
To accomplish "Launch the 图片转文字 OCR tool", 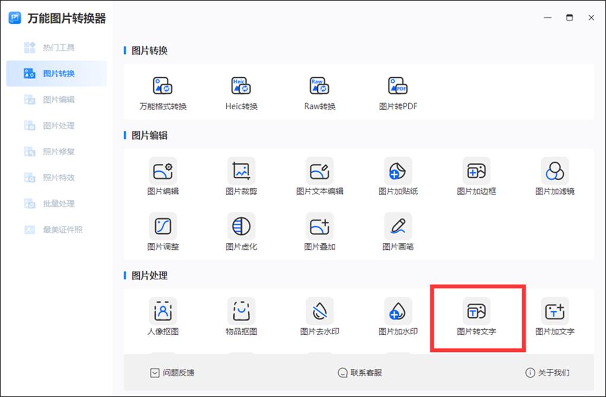I will tap(476, 316).
